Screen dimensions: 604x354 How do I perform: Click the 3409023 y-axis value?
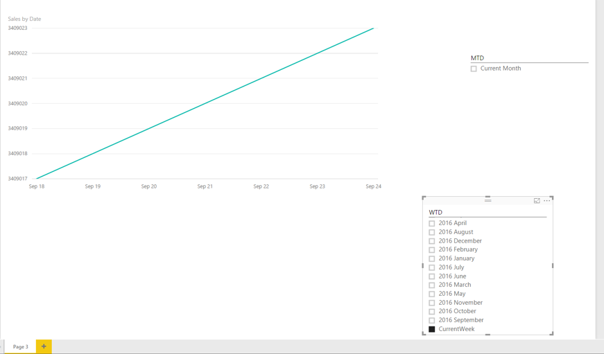(18, 28)
